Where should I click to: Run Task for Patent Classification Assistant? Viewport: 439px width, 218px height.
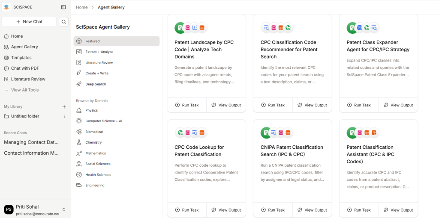tap(359, 210)
